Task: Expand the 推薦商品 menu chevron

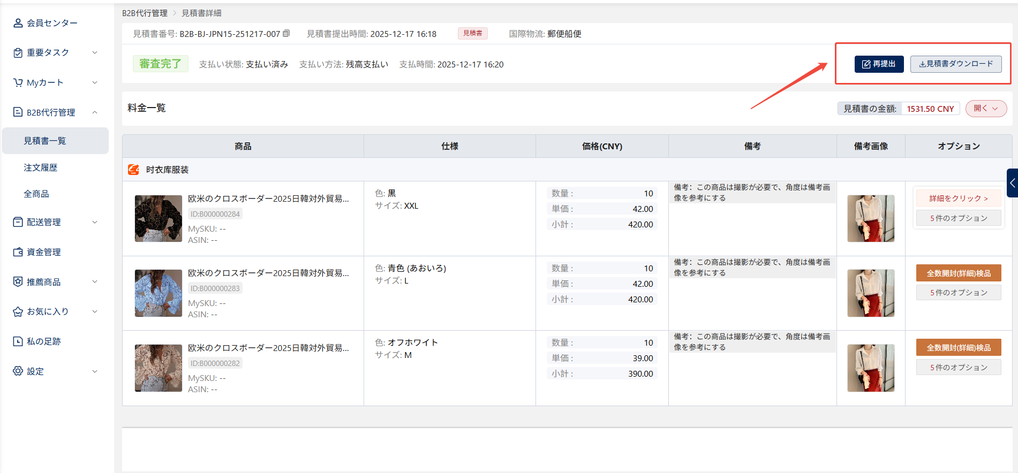Action: pos(95,282)
